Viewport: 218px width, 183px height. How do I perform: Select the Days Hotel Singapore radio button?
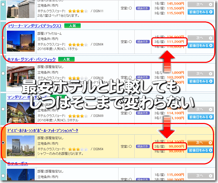tap(3, 143)
